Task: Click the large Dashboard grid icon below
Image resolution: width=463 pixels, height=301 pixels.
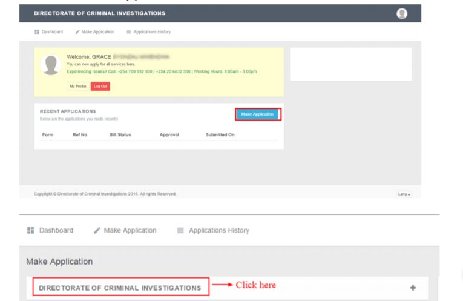Action: [x=31, y=230]
